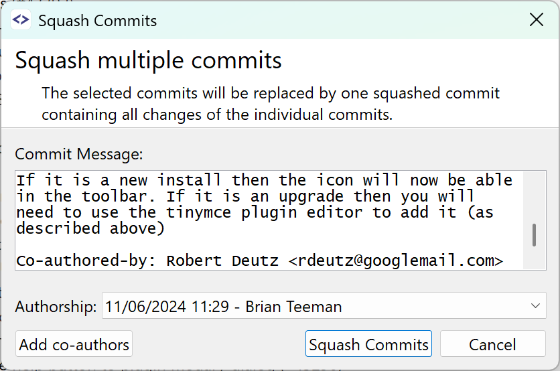Click the Squash Commits window title text

pos(98,21)
